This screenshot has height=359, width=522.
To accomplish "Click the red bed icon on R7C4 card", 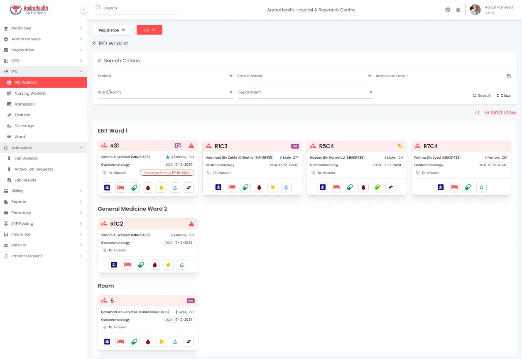I will [x=454, y=188].
